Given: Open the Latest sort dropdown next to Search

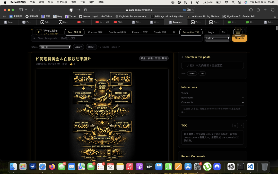Looking at the screenshot, I should click(x=217, y=38).
